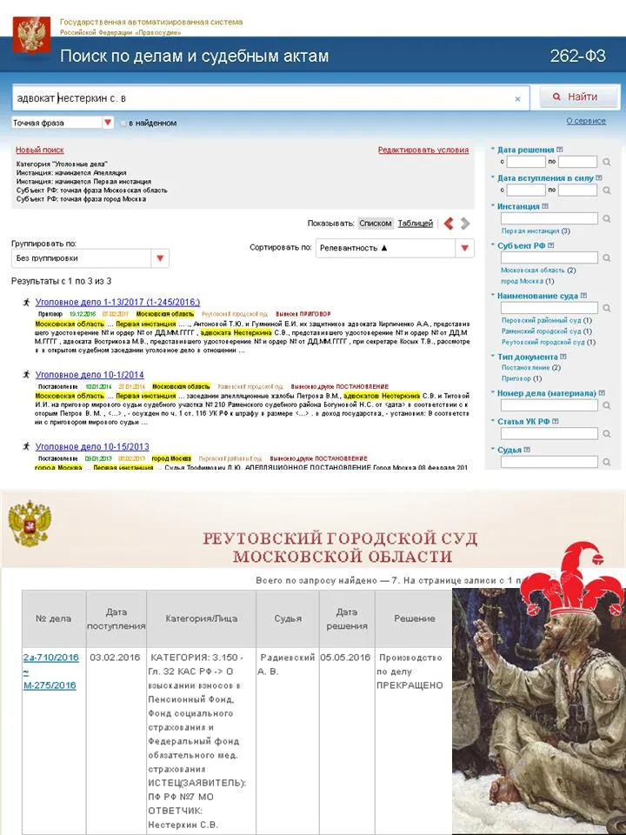Open the 'Релевантность' sort dropdown
The height and width of the screenshot is (835, 626).
(x=395, y=248)
